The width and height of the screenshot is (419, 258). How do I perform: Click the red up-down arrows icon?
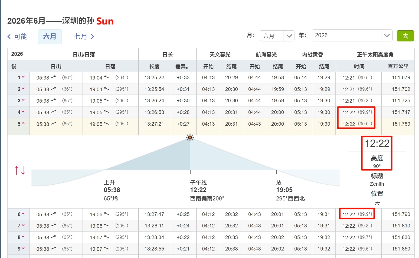click(x=20, y=170)
